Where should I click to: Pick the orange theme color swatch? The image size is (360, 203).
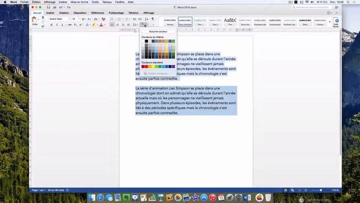[x=160, y=41]
